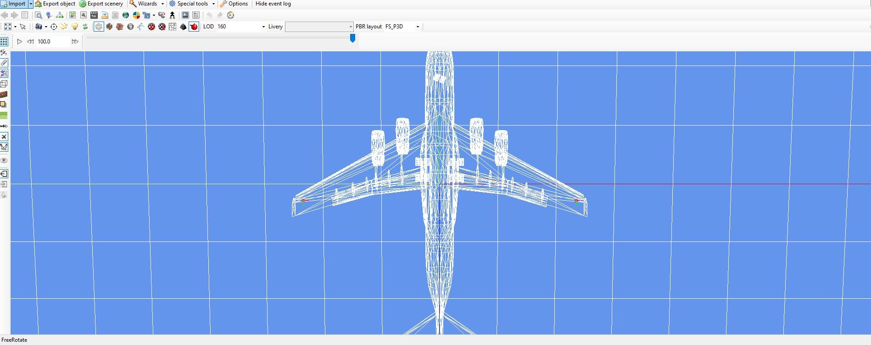
Task: Click Hide event log
Action: click(273, 4)
